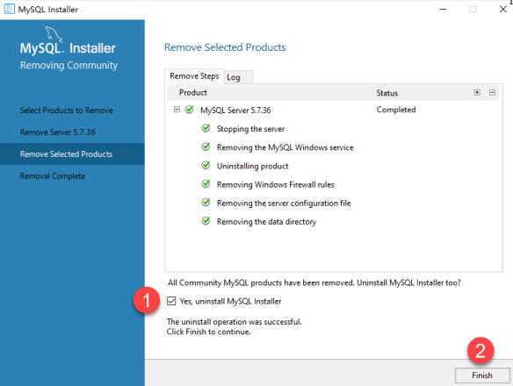
Task: Click checkmark icon next to Stopping the server
Action: (206, 128)
